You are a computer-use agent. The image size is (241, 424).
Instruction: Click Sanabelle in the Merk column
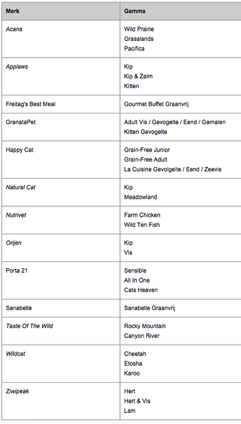point(18,308)
